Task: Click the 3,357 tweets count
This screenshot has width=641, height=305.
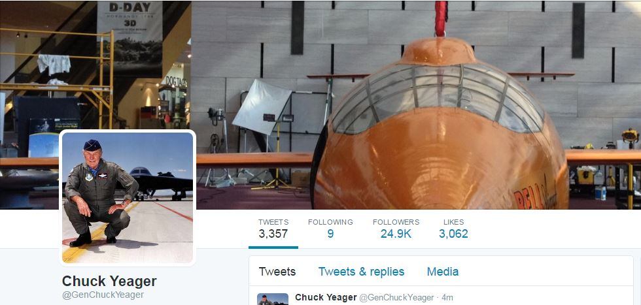Action: click(273, 234)
